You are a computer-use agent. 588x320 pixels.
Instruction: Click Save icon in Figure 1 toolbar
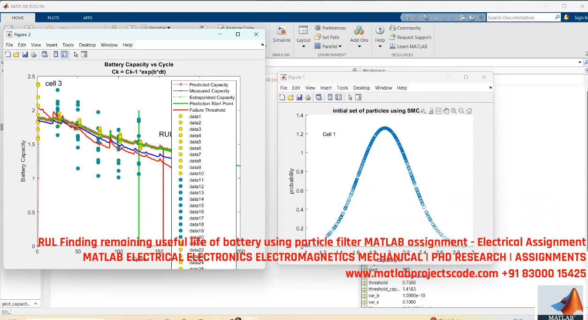pos(299,97)
